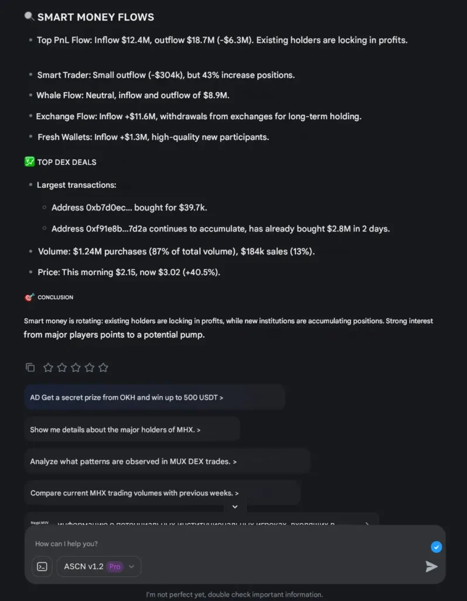
Task: Click the magnifying glass icon beside SMART MONEY FLOWS
Action: pyautogui.click(x=29, y=17)
